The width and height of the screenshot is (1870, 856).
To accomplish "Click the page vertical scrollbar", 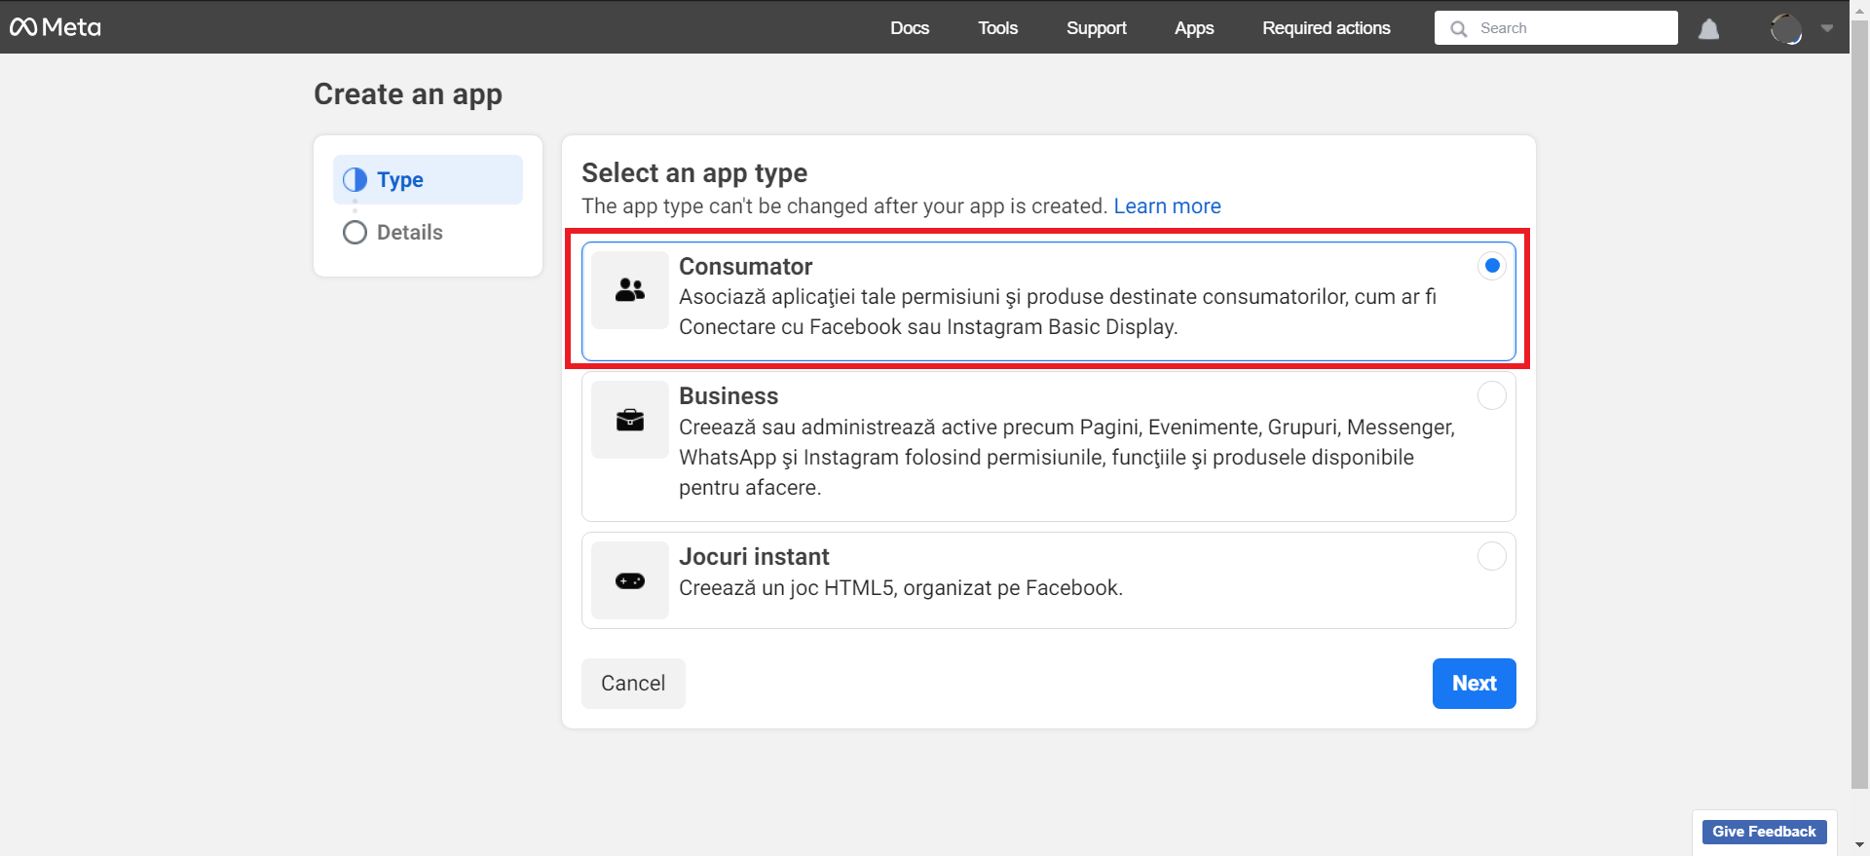I will point(1859,404).
